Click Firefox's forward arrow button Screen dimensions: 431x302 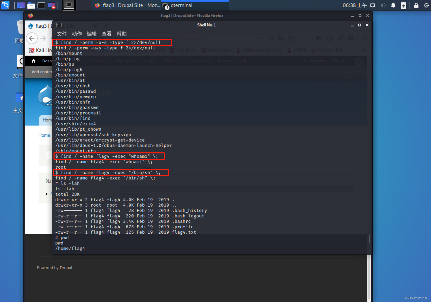click(x=43, y=38)
